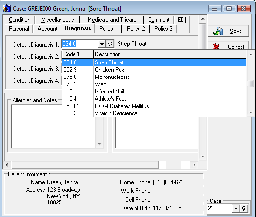Expand the Case number dropdown arrow
Viewport: 256px width, 217px height.
236,208
